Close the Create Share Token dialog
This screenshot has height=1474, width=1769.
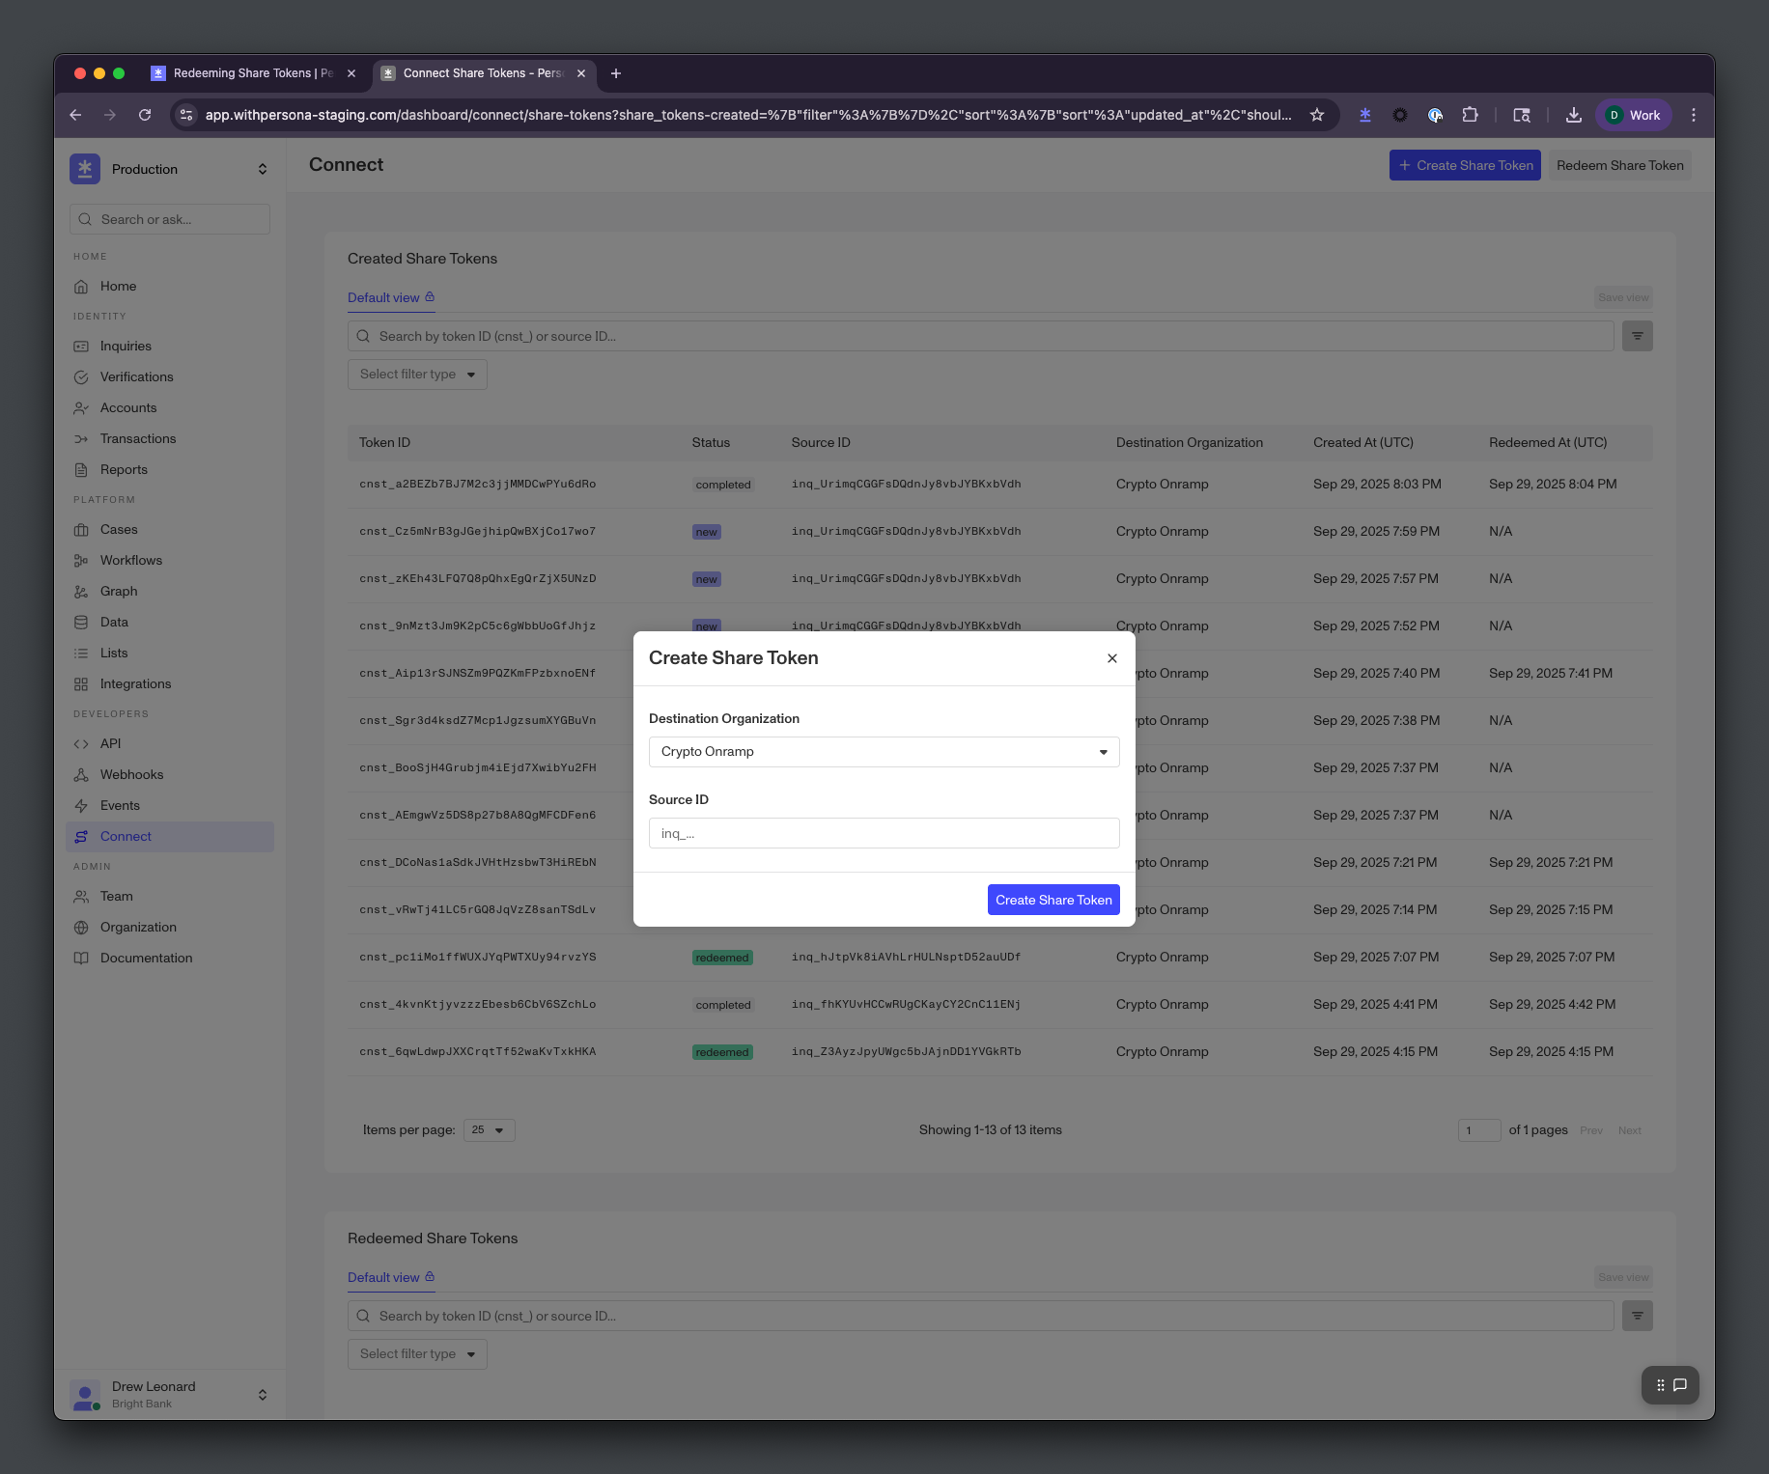coord(1111,658)
